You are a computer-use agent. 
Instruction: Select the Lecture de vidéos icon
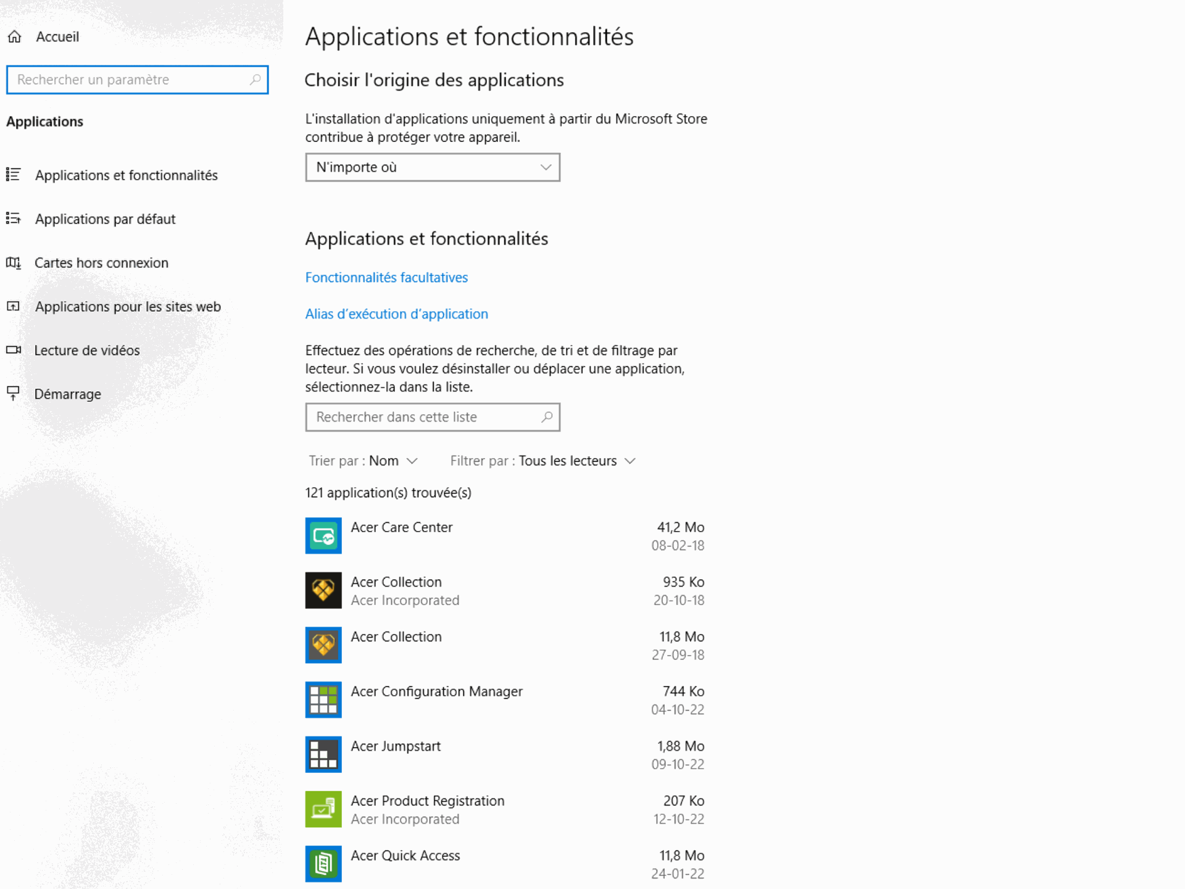(x=14, y=350)
